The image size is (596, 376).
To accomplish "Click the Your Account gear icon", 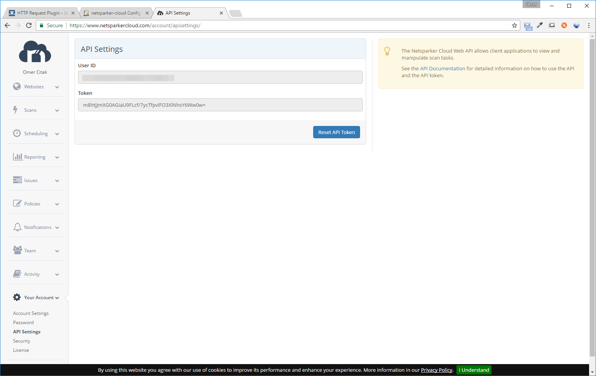I will tap(17, 297).
